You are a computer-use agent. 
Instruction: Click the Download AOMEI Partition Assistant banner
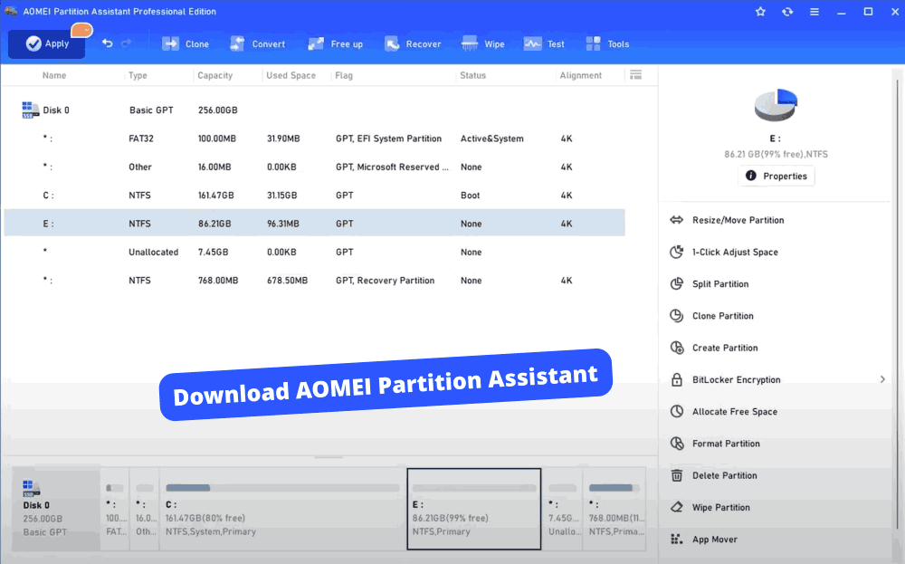[386, 385]
